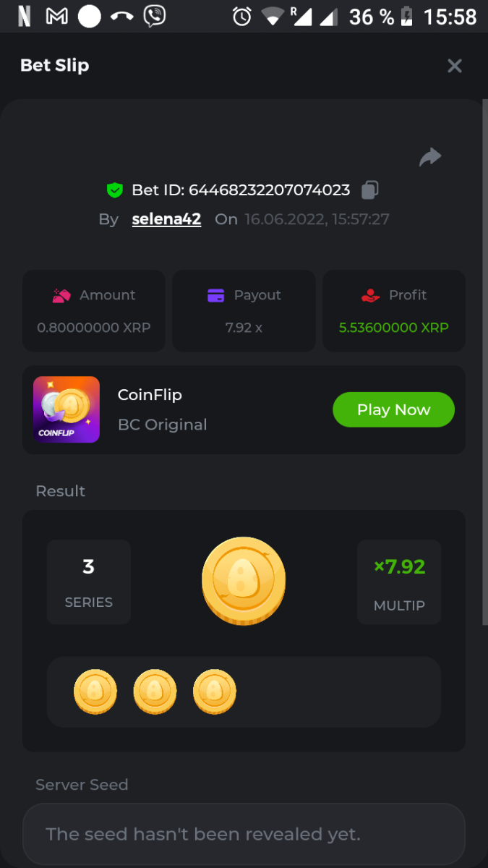
Task: Tap the Gmail notification icon in status bar
Action: coord(57,16)
